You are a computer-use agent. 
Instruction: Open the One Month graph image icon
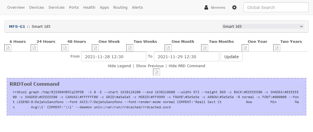[168, 48]
